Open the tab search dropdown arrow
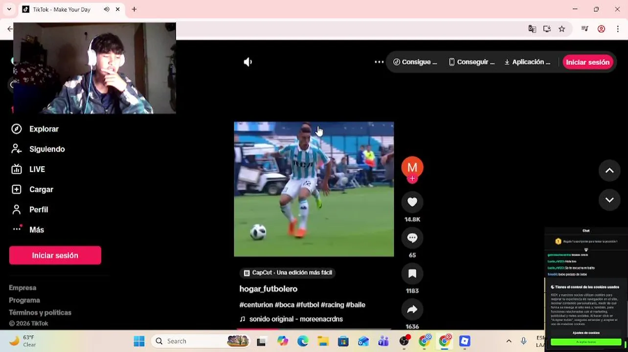The width and height of the screenshot is (628, 352). (9, 9)
